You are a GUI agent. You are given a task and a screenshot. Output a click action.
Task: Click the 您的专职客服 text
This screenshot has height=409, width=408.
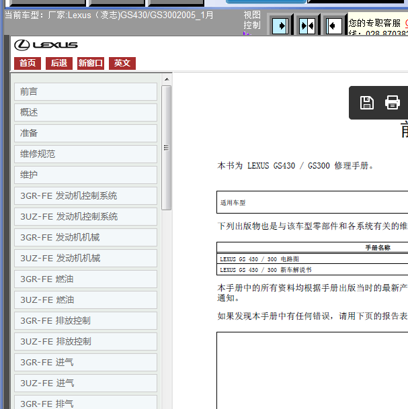(374, 24)
